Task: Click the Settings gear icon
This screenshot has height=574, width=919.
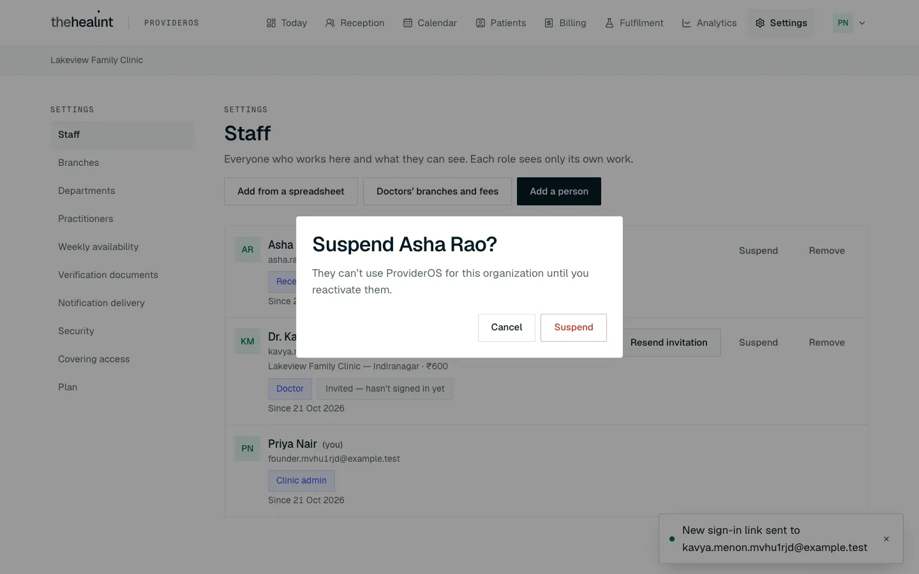Action: (x=760, y=23)
